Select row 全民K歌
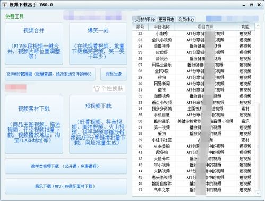Screen dimensions: 265x201 [193, 71]
